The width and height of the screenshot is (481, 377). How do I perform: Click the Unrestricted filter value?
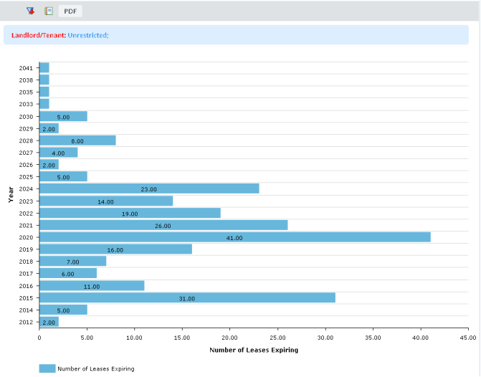88,35
